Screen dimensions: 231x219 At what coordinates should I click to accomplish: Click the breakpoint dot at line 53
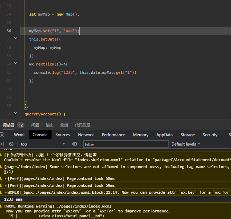click(0, 6)
